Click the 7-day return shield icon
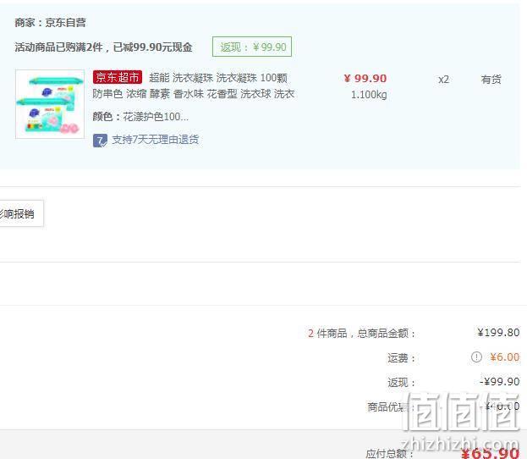Screen dimensions: 527x459 point(100,141)
